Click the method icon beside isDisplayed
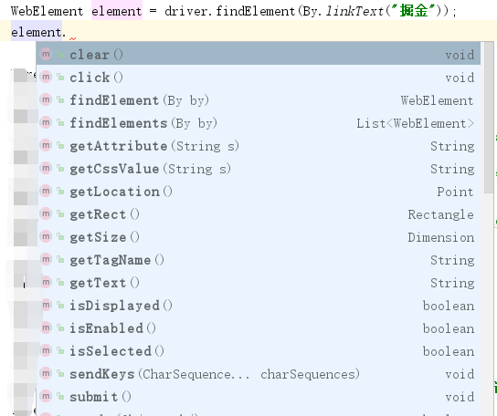Image resolution: width=497 pixels, height=416 pixels. (46, 305)
